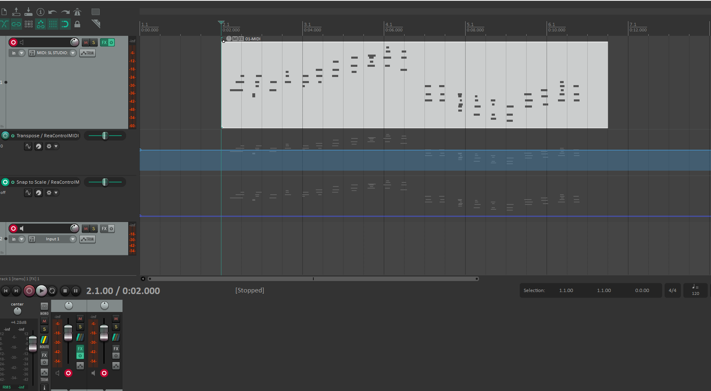Click the 4/4 time signature field
The height and width of the screenshot is (391, 711).
pos(672,290)
